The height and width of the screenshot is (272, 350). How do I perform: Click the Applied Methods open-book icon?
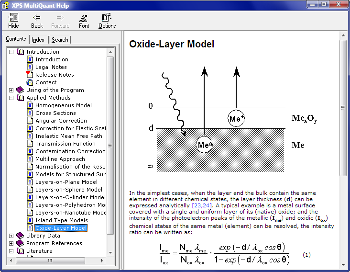(20, 98)
